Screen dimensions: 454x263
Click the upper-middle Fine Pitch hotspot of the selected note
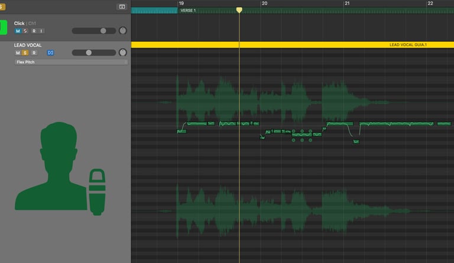click(302, 131)
